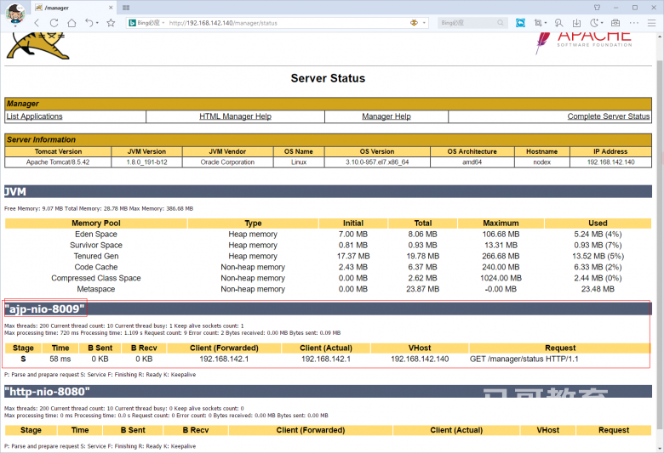Screen dimensions: 664x453
Task: Restore the closed tab with the undo arrow
Action: click(89, 23)
